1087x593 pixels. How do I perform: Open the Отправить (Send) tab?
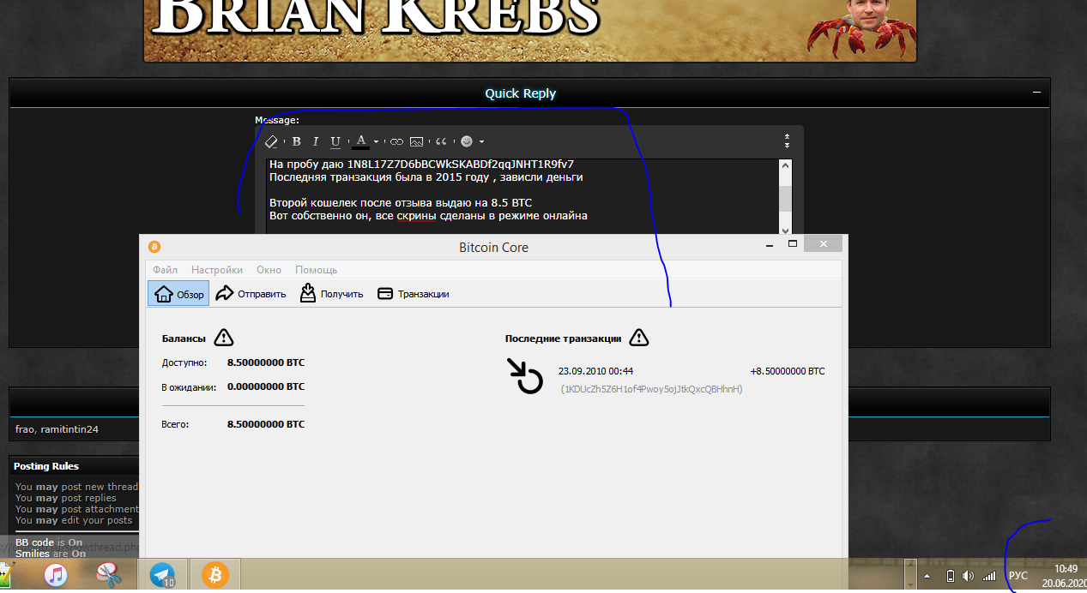coord(251,294)
